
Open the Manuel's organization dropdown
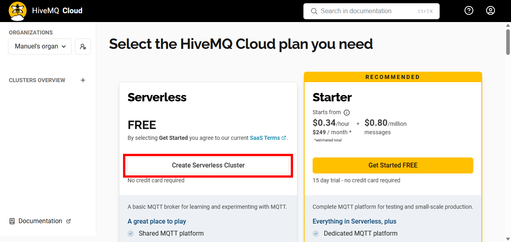[x=39, y=46]
